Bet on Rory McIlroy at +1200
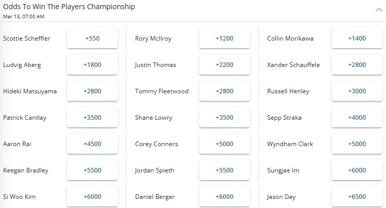386x208 pixels. coord(224,39)
